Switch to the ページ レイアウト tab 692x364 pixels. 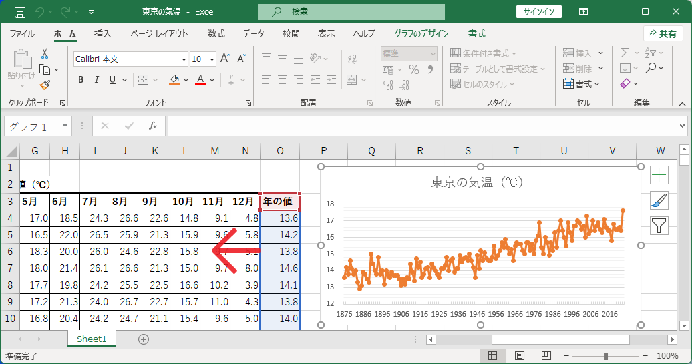pyautogui.click(x=160, y=34)
